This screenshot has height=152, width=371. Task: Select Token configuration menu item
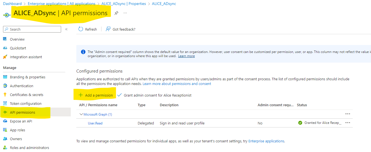coord(26,103)
